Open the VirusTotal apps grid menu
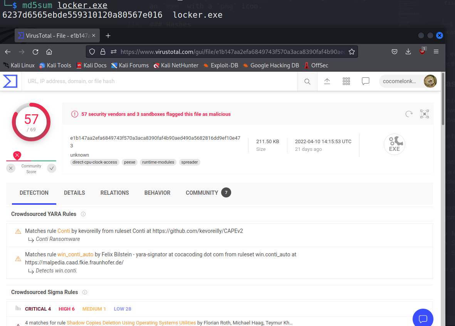The width and height of the screenshot is (455, 326). [x=346, y=82]
